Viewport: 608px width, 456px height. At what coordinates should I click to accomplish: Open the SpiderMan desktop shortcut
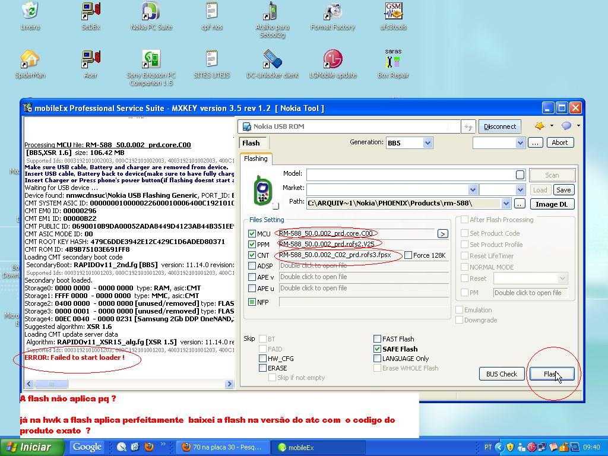[30, 64]
